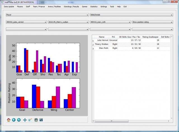
Task: Activate the pan axes cross-arrow tool
Action: [x=25, y=120]
